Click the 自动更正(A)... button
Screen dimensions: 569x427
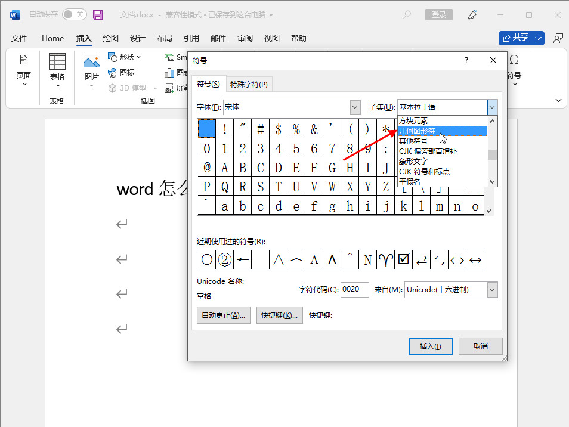click(x=224, y=315)
